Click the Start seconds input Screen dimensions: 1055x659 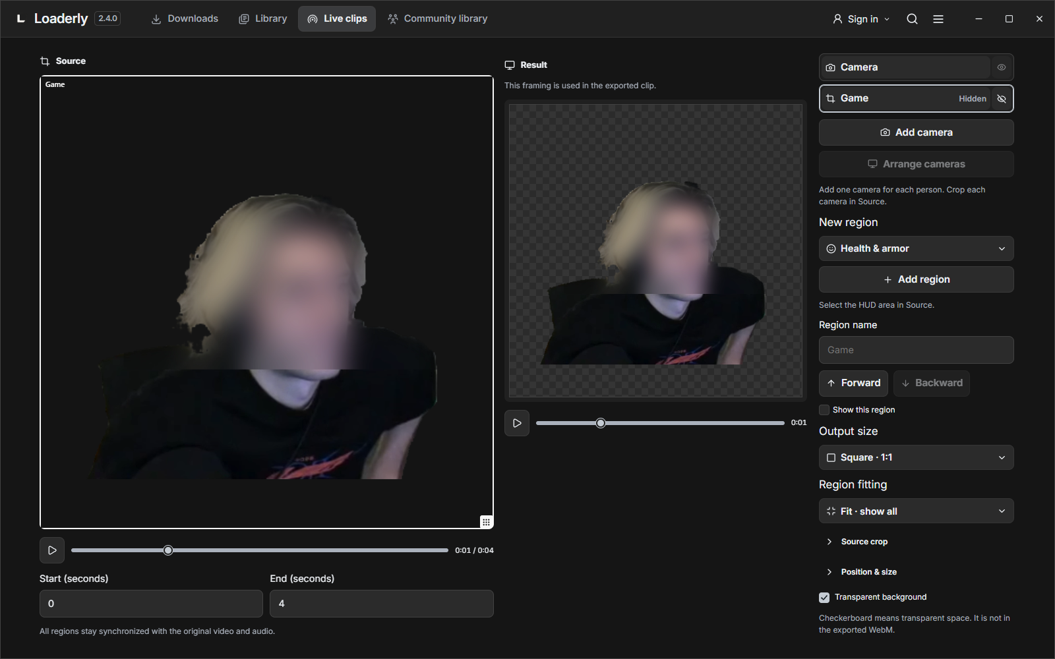[x=151, y=604]
